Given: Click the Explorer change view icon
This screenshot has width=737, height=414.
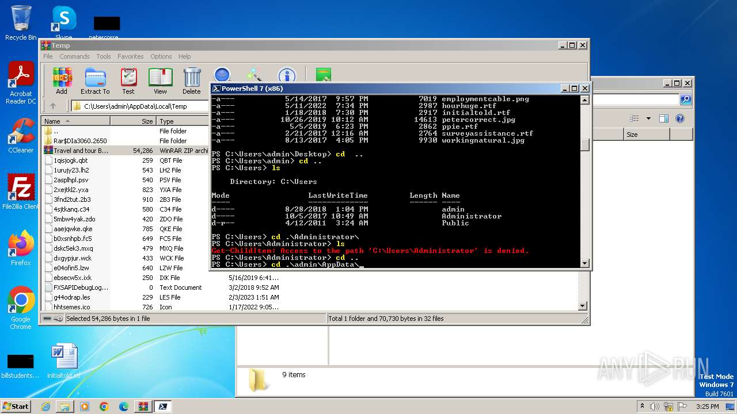Looking at the screenshot, I should click(x=635, y=118).
